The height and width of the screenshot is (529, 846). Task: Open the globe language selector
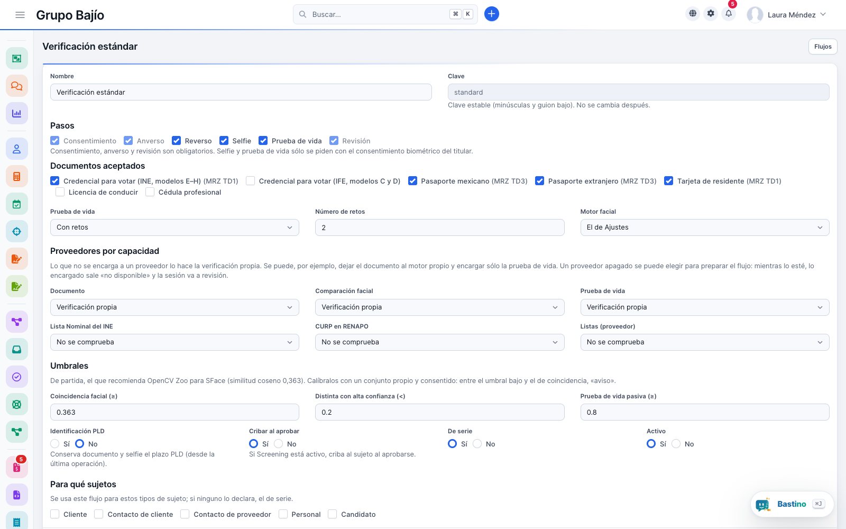point(693,14)
